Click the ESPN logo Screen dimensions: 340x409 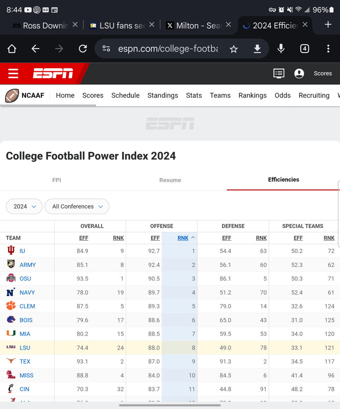[53, 73]
